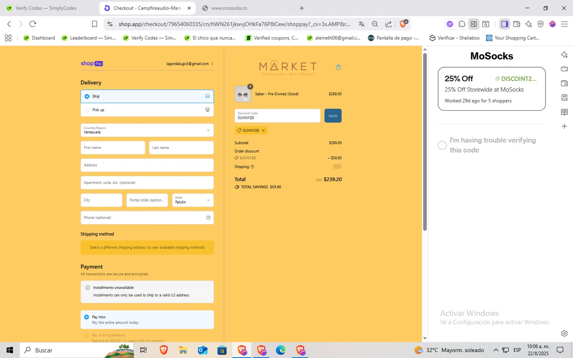Viewport: 573px width, 358px height.
Task: Copy DISCOINT2 coupon code
Action: [x=516, y=79]
